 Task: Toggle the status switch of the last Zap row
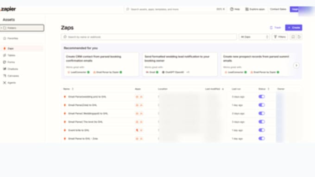point(262,139)
